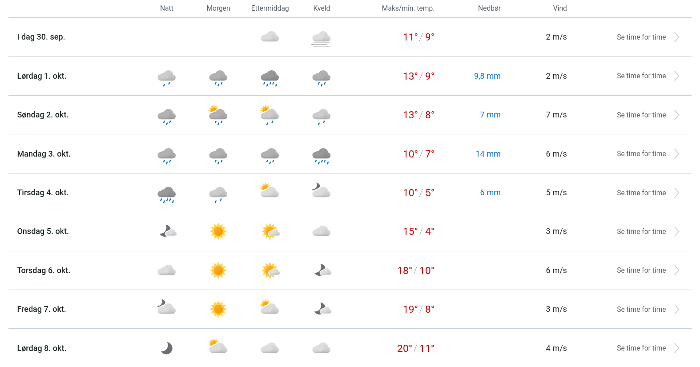700x367 pixels.
Task: Click today's evening fog cloud icon
Action: (321, 38)
